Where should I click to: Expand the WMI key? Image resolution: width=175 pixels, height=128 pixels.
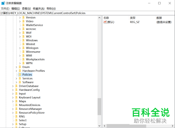(20, 56)
